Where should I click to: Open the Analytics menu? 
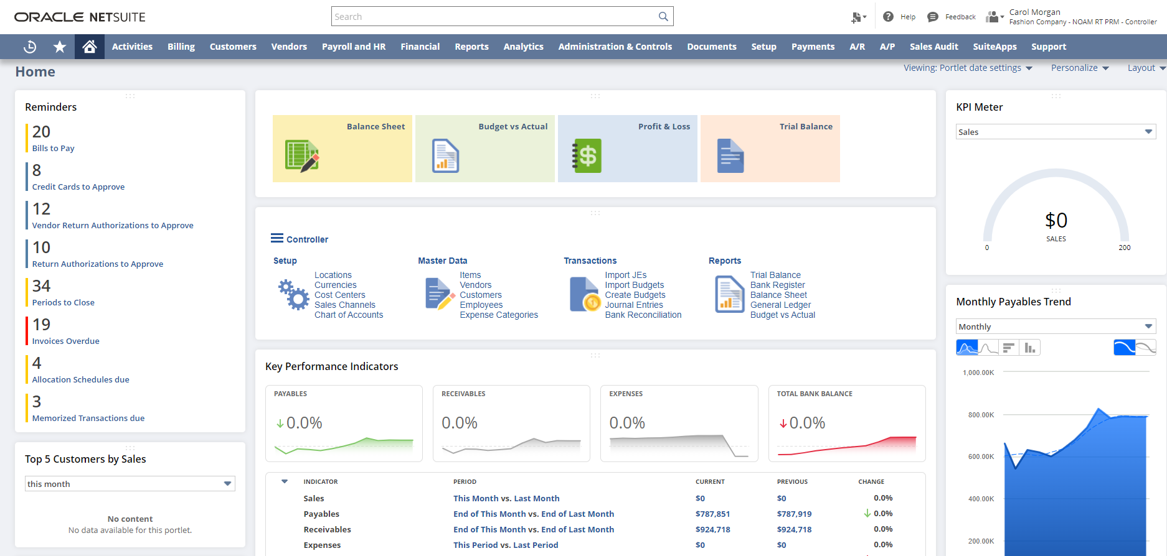click(524, 47)
